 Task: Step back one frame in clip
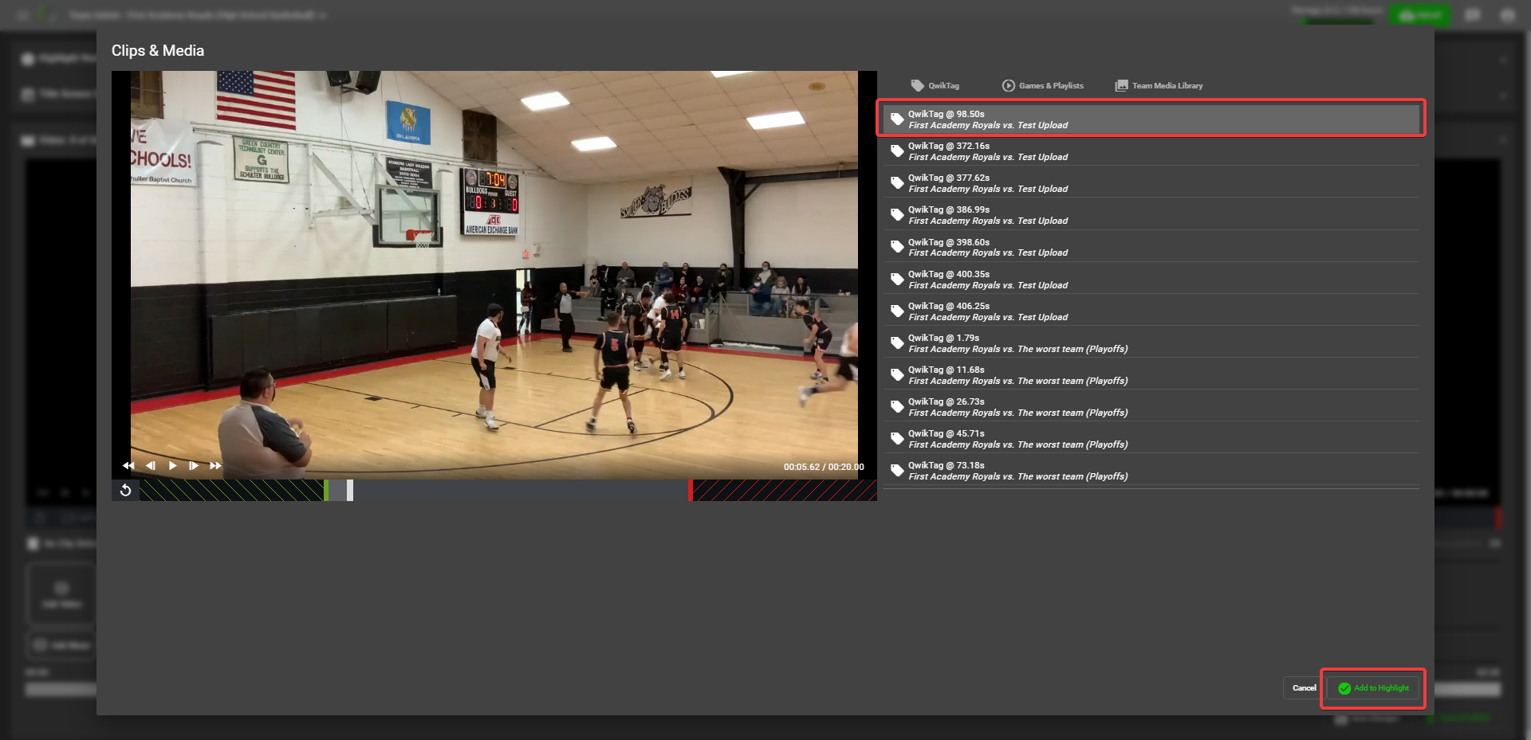pos(151,465)
